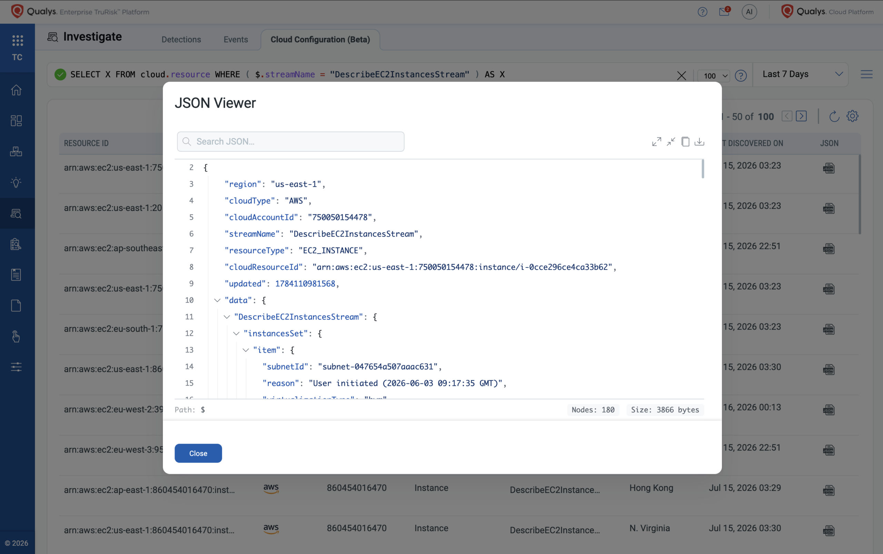Click the Qualys Cloud Platform logo
The image size is (883, 554).
(x=827, y=11)
